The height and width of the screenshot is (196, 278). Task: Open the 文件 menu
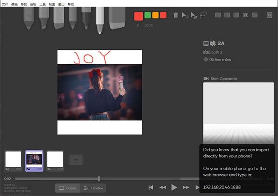(5, 3)
